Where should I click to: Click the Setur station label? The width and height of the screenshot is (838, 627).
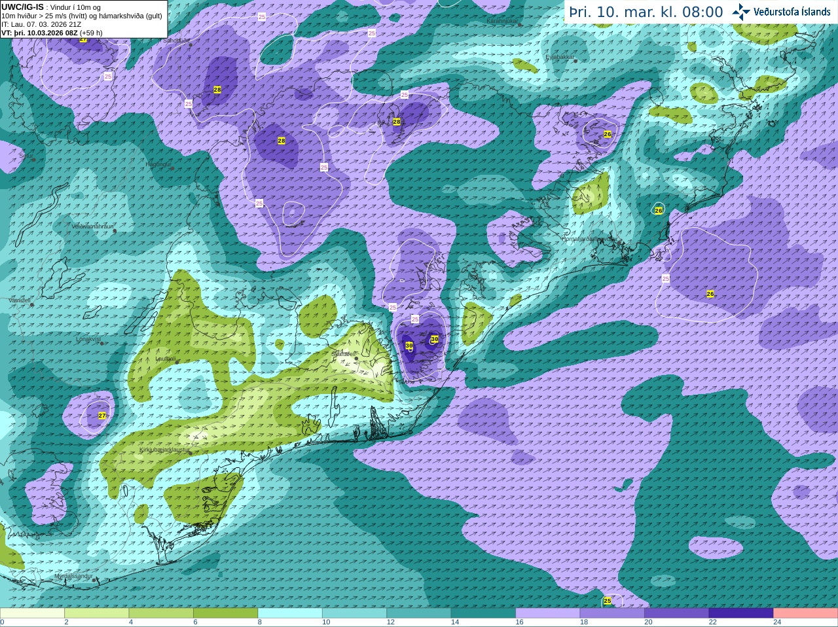[x=26, y=156]
